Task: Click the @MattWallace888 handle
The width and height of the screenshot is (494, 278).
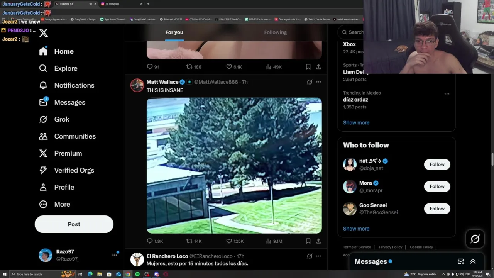Action: coord(216,82)
